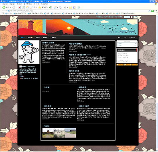The image size is (158, 152).
Task: Expand the address bar dropdown arrow
Action: (150, 11)
